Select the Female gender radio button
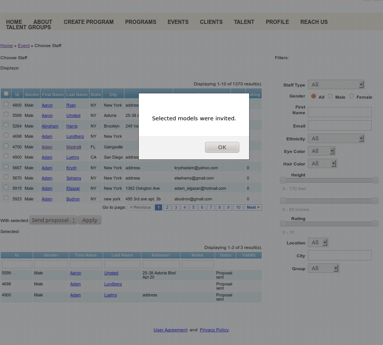 pos(352,96)
